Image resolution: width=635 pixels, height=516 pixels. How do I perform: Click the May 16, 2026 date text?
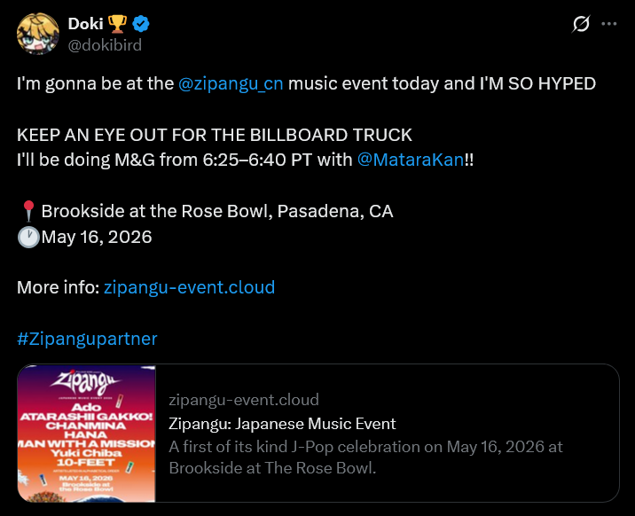(97, 237)
